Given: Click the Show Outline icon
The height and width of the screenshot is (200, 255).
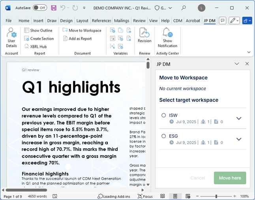Looking at the screenshot, I should pos(26,30).
